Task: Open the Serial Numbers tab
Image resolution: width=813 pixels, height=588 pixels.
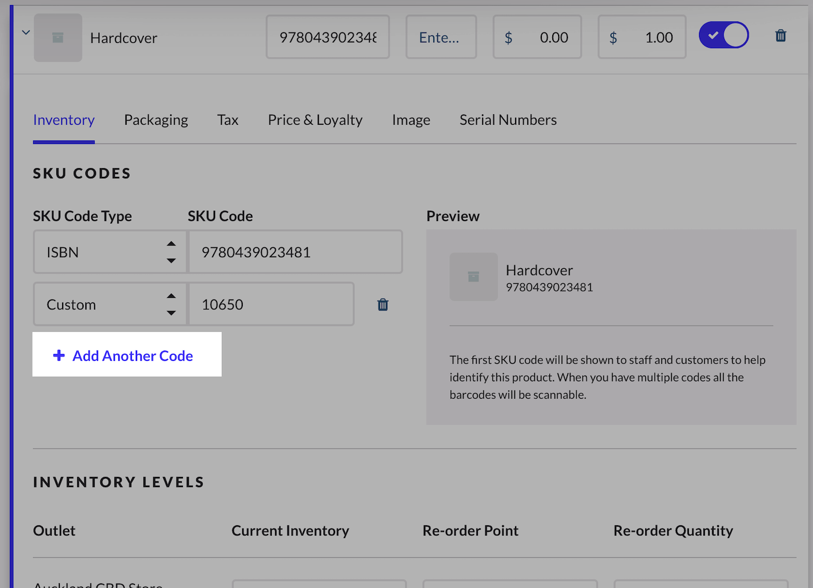Action: pos(508,120)
